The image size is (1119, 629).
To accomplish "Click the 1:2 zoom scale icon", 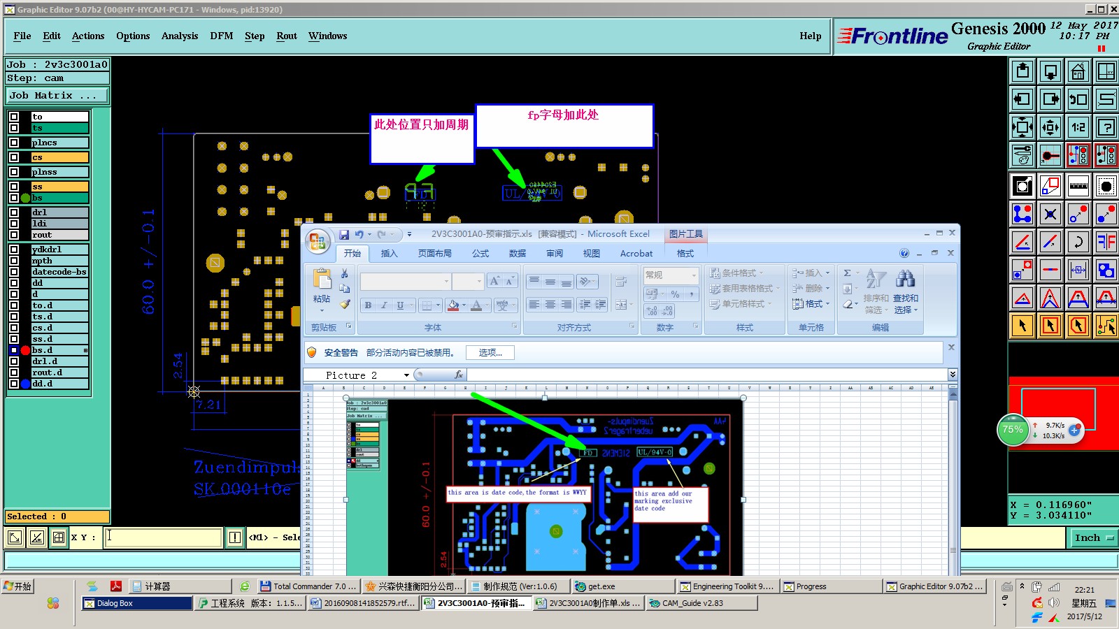I will point(1078,127).
